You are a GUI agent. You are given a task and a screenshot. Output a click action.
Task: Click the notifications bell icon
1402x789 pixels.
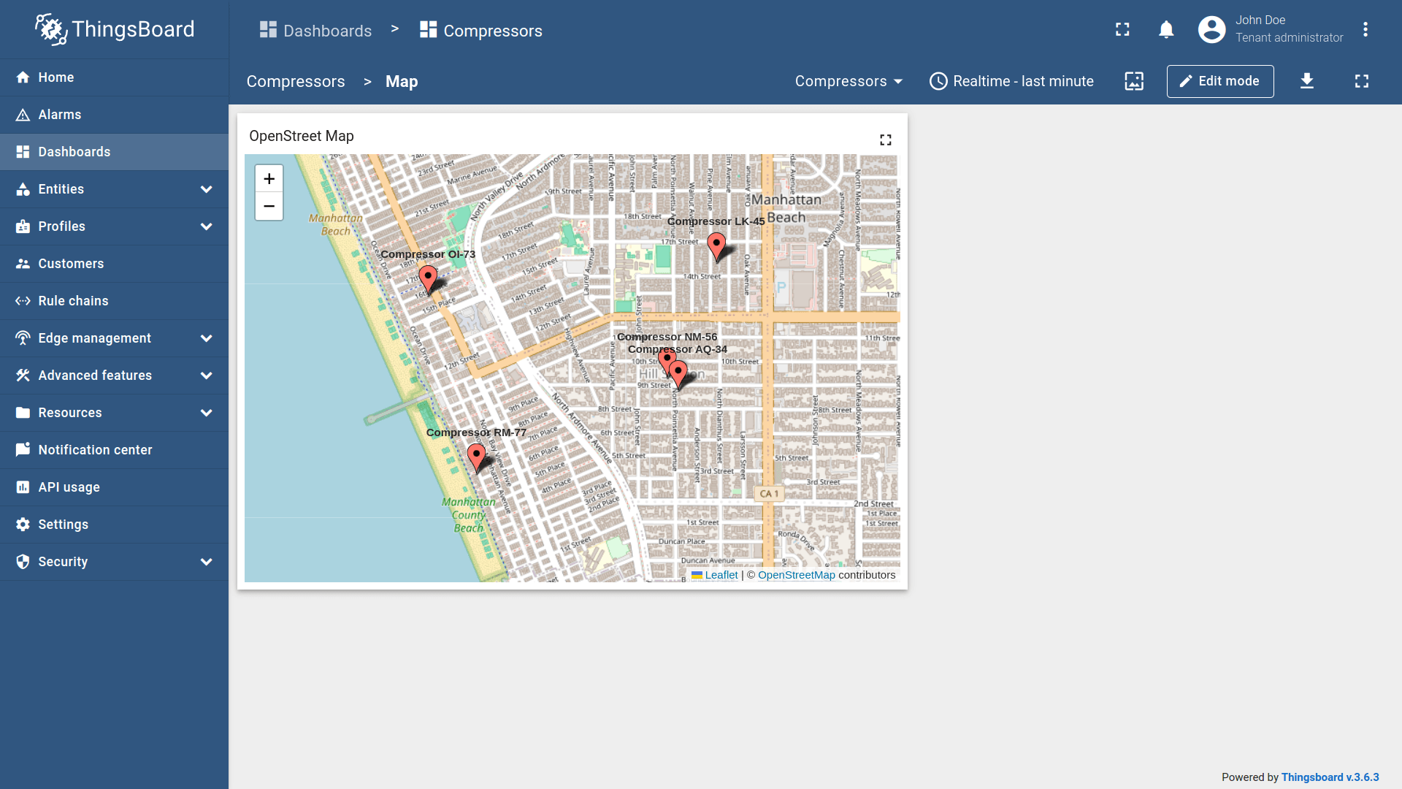coord(1166,30)
